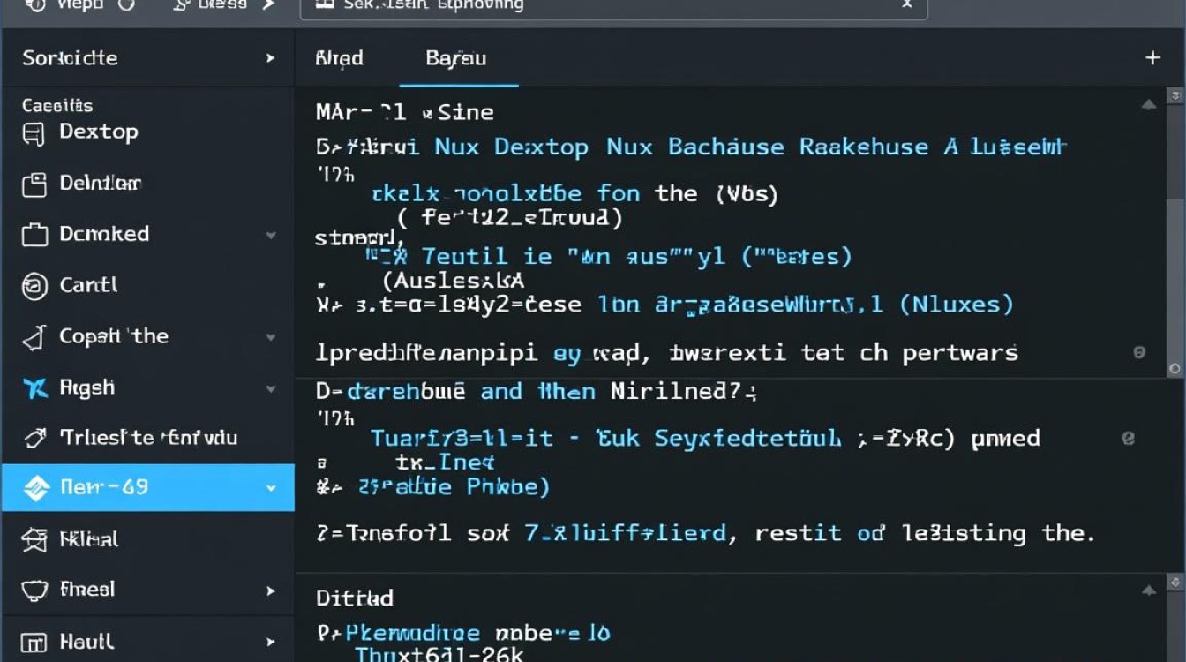Click the Dextop icon in the sidebar
The width and height of the screenshot is (1186, 662).
(x=34, y=133)
